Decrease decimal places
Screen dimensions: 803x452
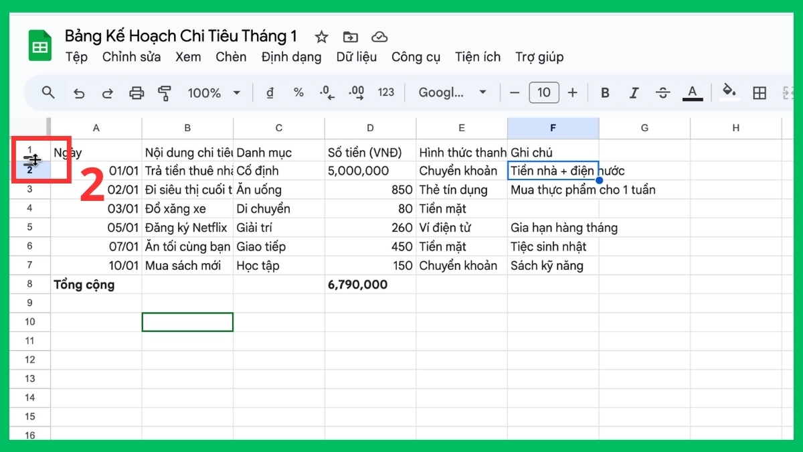pos(327,92)
